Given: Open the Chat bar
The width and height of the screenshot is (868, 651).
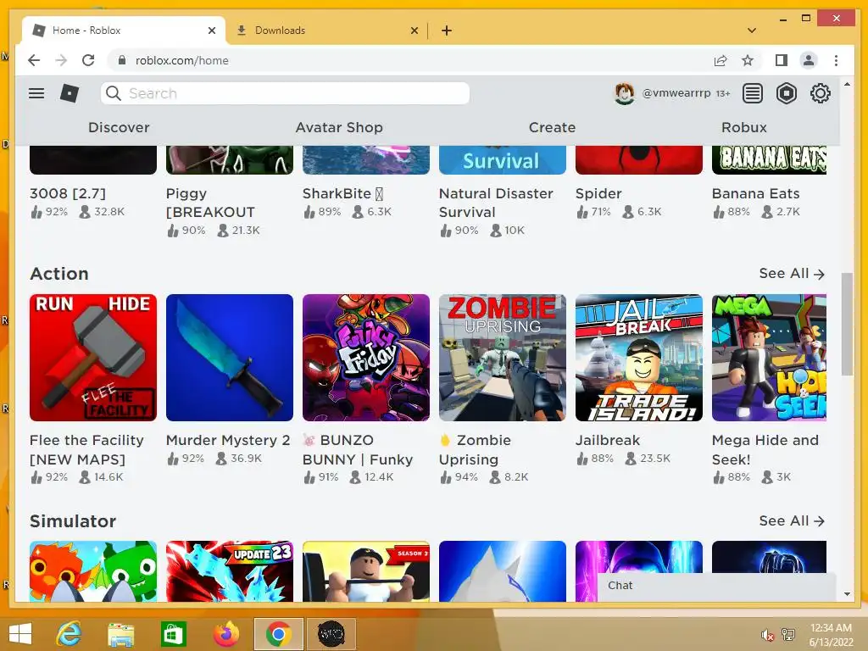Looking at the screenshot, I should pos(715,586).
